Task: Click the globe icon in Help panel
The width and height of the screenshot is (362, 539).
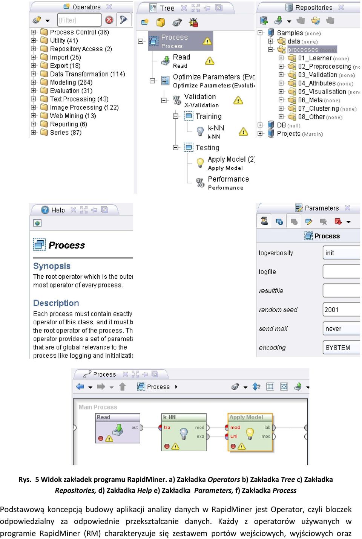Action: pos(37,223)
